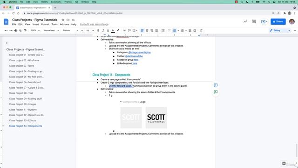Image resolution: width=298 pixels, height=168 pixels.
Task: Open the text color picker
Action: coord(113,30)
